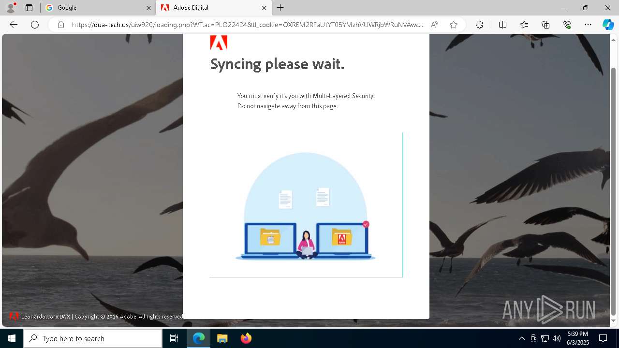Click the page vertical scrollbar
619x348 pixels.
click(x=614, y=191)
